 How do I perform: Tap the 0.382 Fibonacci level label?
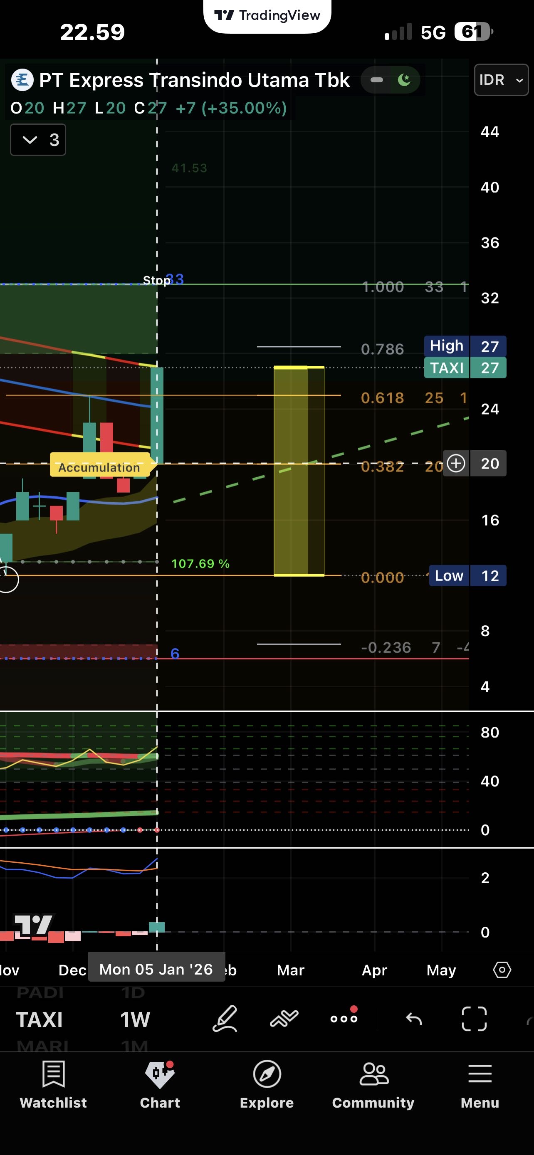pos(383,466)
